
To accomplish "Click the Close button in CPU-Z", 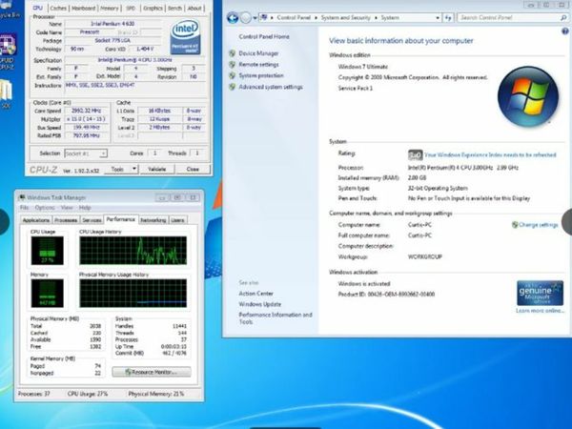I will pos(193,170).
